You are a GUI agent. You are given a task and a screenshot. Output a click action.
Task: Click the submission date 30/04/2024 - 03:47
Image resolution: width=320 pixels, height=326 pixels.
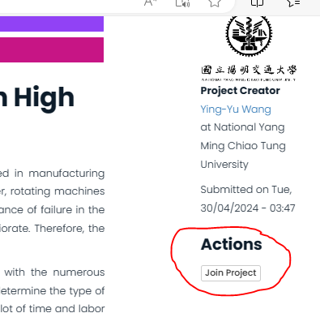(248, 208)
